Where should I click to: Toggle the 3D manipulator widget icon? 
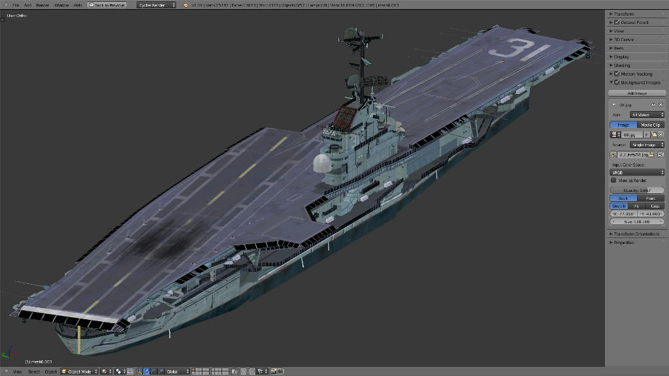click(138, 371)
